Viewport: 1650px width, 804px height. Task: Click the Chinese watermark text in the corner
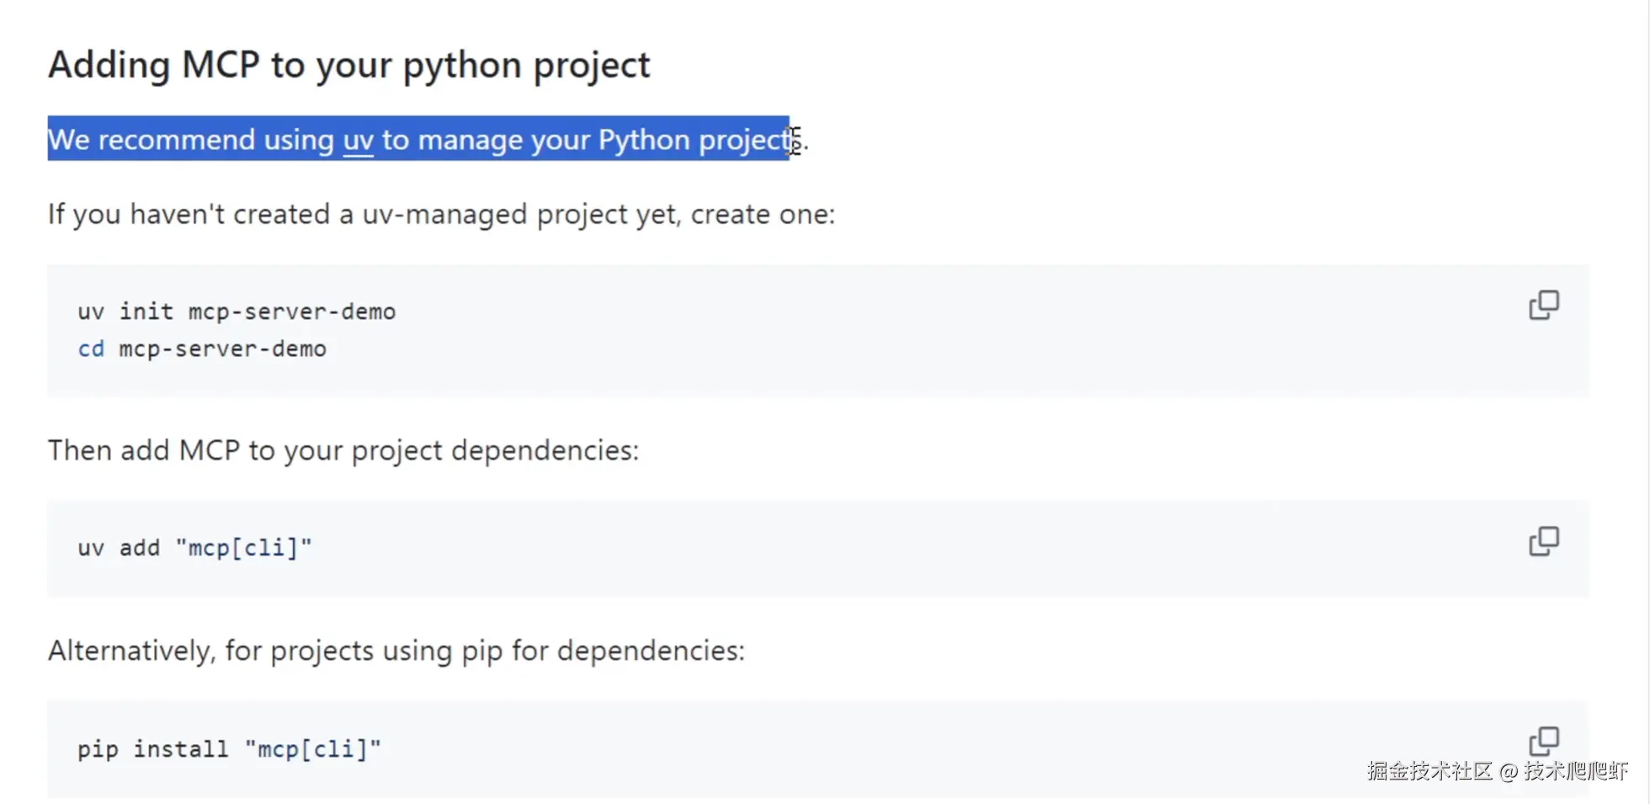tap(1497, 771)
